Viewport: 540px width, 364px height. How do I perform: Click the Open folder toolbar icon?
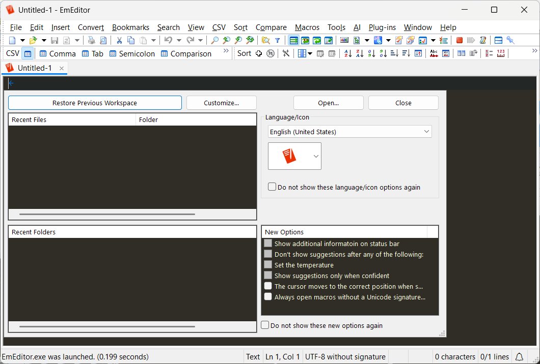point(33,40)
